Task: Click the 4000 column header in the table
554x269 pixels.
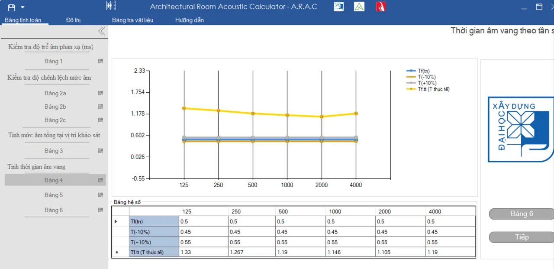Action: 450,211
